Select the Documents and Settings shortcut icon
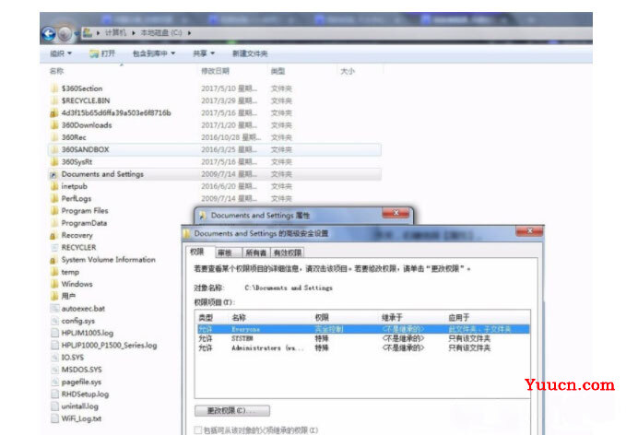The image size is (626, 435). click(x=53, y=174)
